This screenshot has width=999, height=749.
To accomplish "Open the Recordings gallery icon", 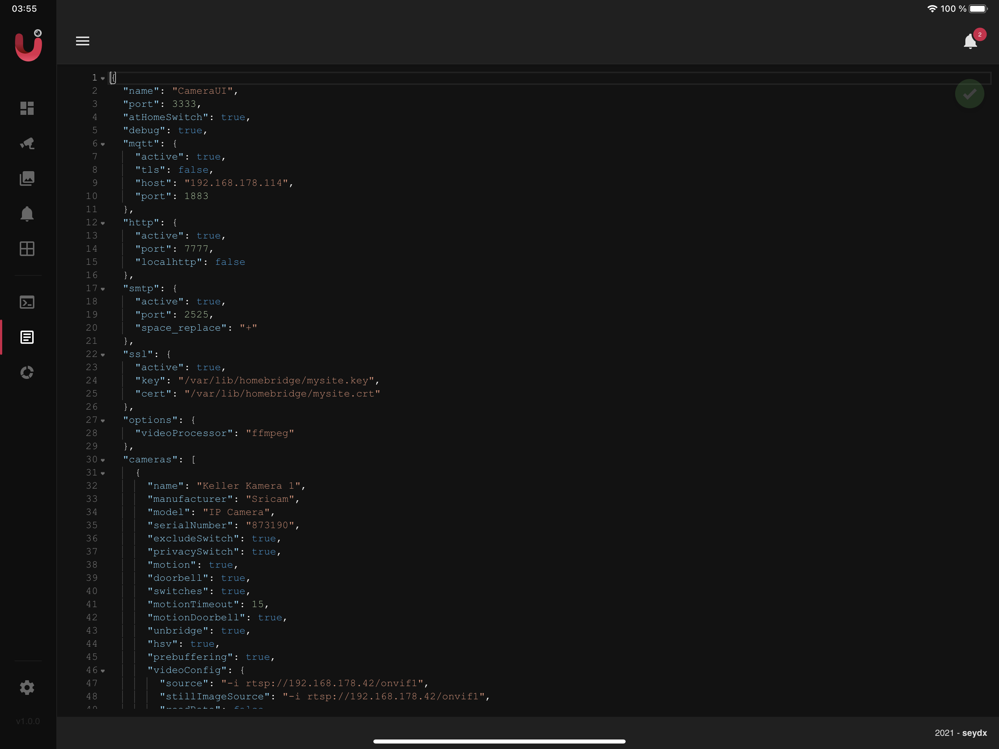I will [x=27, y=178].
